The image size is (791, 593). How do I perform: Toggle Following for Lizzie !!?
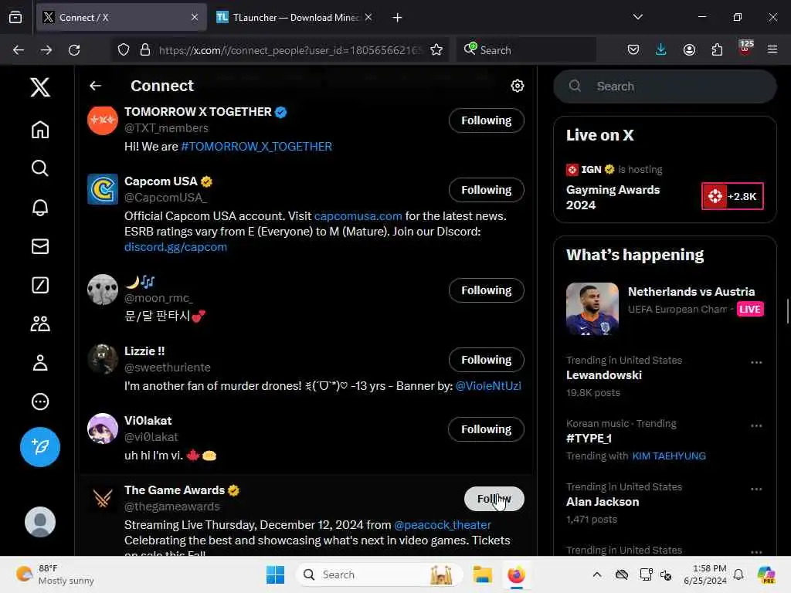(486, 360)
